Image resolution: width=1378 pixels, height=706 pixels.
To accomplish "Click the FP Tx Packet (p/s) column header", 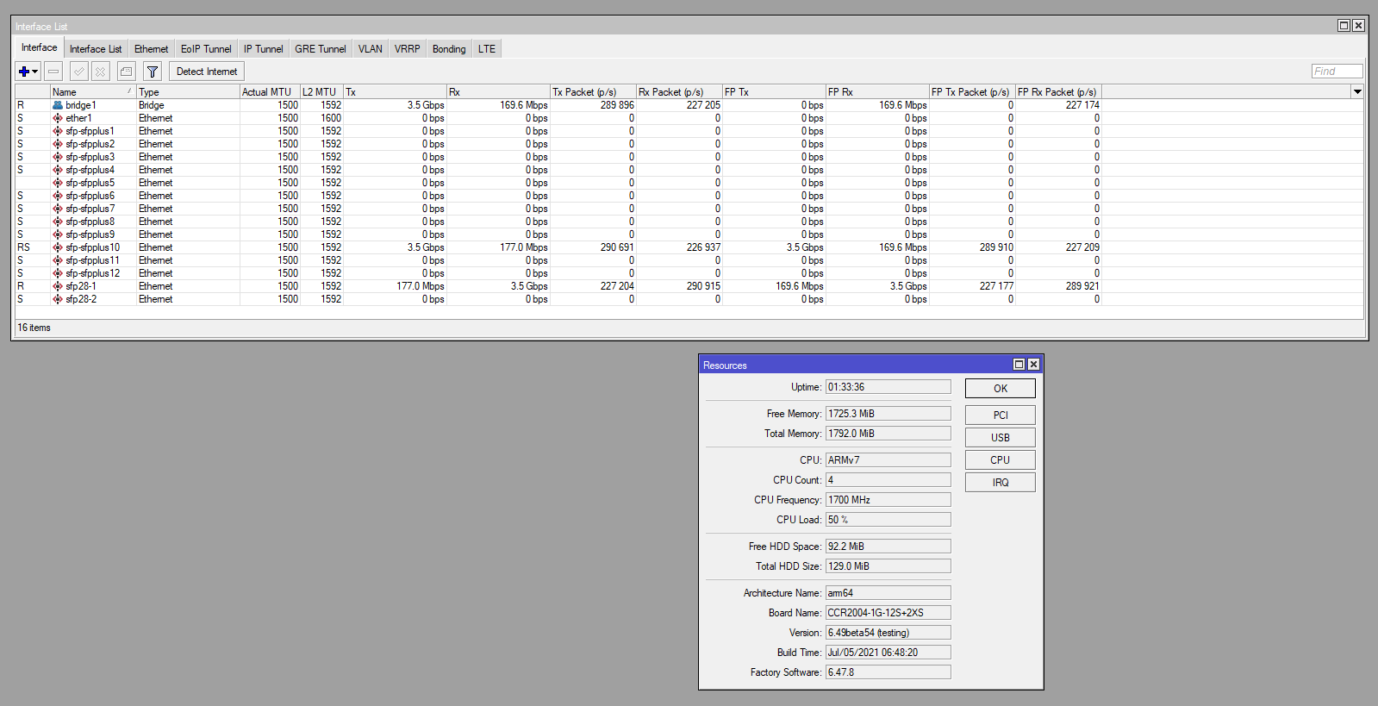I will point(972,91).
